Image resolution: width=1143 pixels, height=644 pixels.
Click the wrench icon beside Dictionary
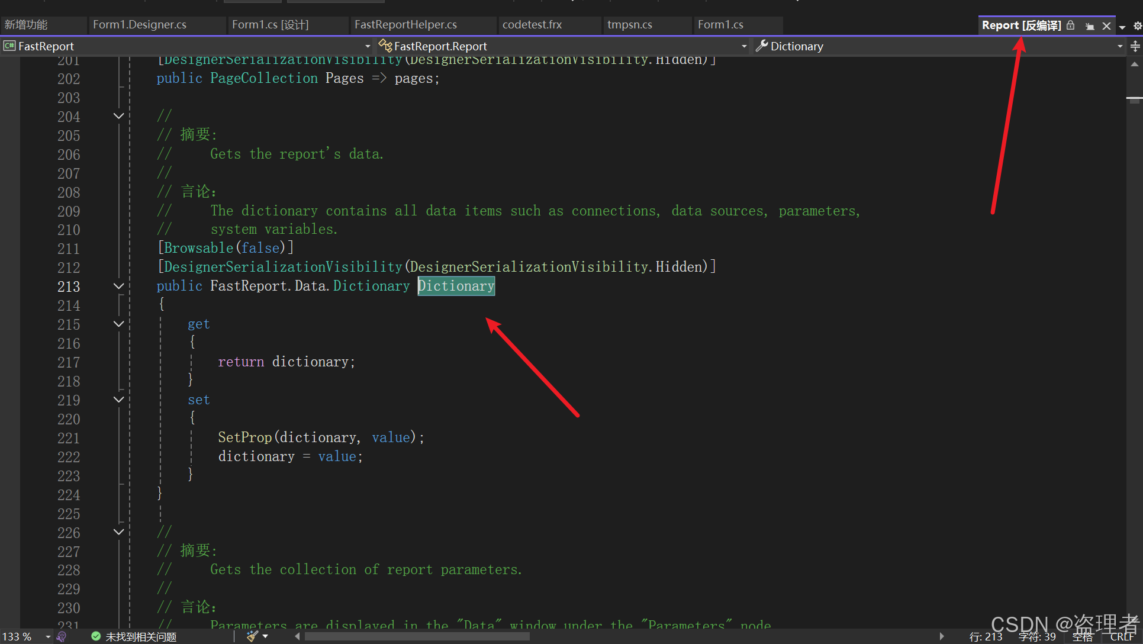761,46
